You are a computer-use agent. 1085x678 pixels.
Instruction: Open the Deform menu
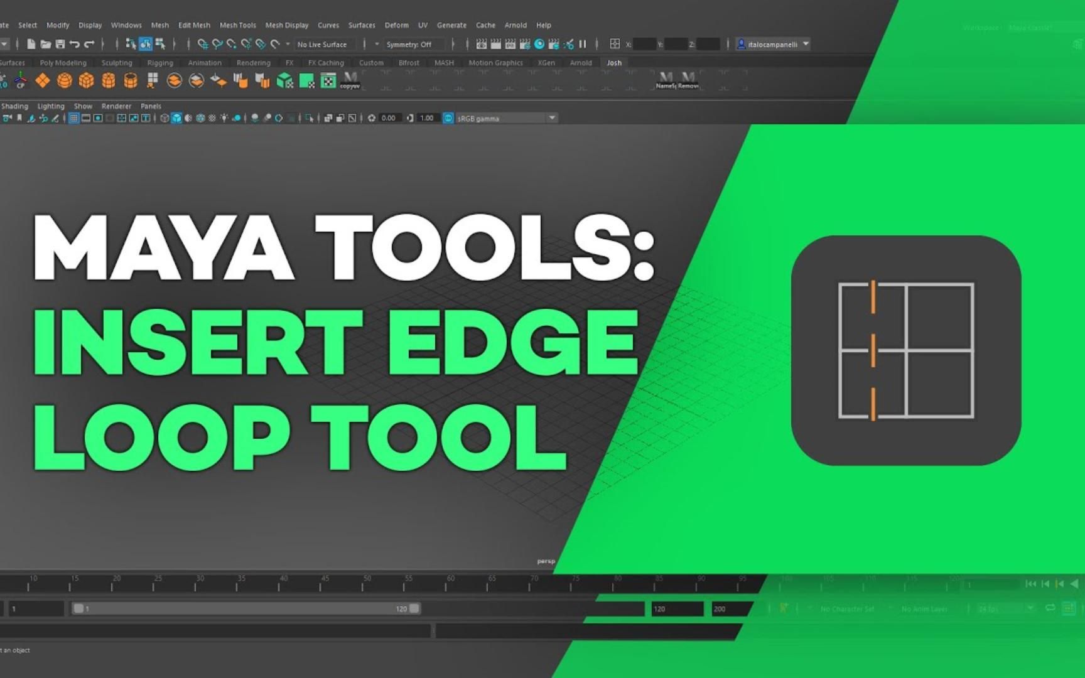pyautogui.click(x=396, y=25)
